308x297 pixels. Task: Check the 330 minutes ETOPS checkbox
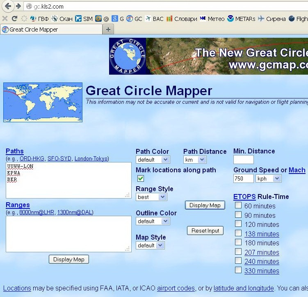pos(238,270)
